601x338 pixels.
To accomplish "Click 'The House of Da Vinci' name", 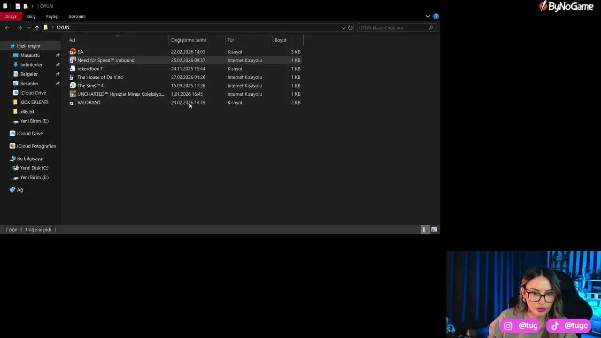I will click(x=100, y=77).
